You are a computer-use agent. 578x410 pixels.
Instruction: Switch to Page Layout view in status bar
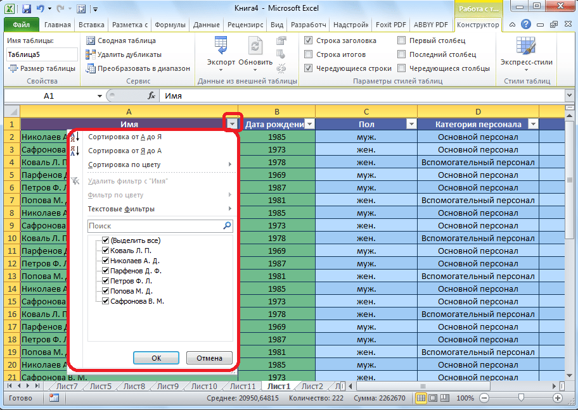pos(434,398)
